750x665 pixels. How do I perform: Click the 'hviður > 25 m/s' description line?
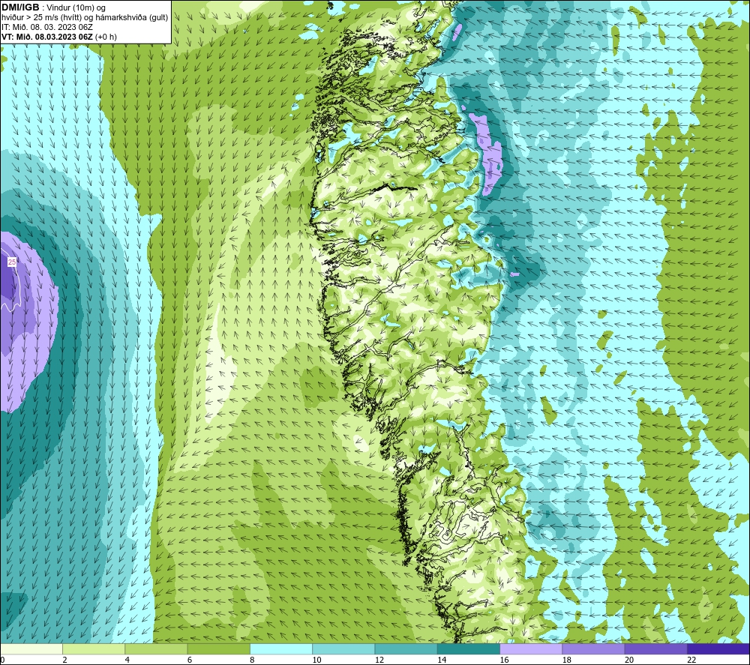85,18
